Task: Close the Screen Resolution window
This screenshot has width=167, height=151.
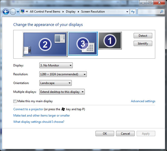Action: 159,3
